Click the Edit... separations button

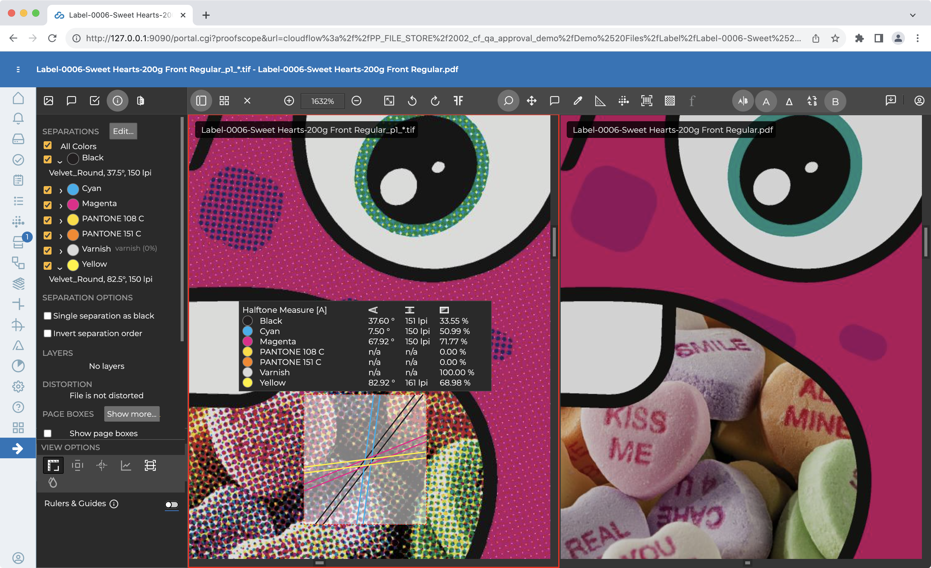123,131
